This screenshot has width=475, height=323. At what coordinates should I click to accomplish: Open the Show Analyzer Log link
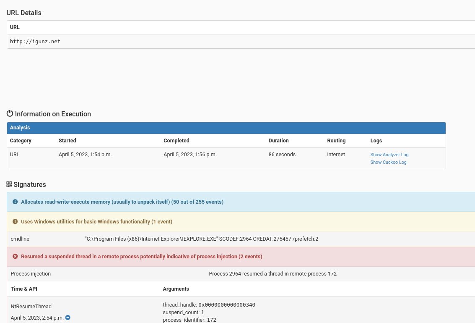[389, 155]
